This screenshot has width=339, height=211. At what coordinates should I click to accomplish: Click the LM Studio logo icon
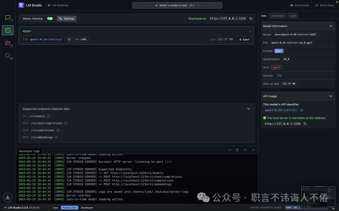[21, 5]
